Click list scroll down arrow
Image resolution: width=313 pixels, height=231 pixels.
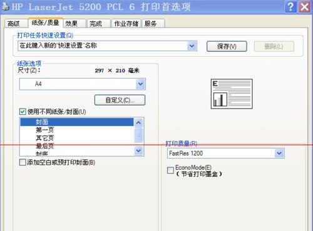(139, 150)
